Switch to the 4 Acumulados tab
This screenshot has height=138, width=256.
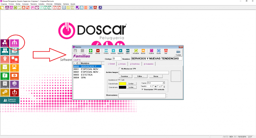[x=148, y=64]
